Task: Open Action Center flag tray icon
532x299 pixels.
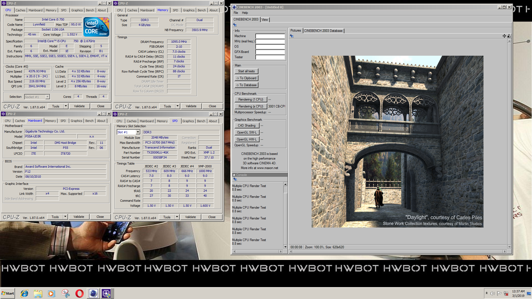Action: 499,293
